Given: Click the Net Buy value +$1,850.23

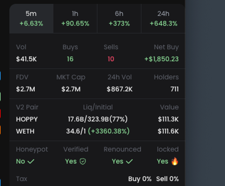Looking at the screenshot, I should pyautogui.click(x=161, y=59).
